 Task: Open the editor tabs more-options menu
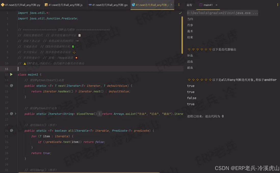179,5
